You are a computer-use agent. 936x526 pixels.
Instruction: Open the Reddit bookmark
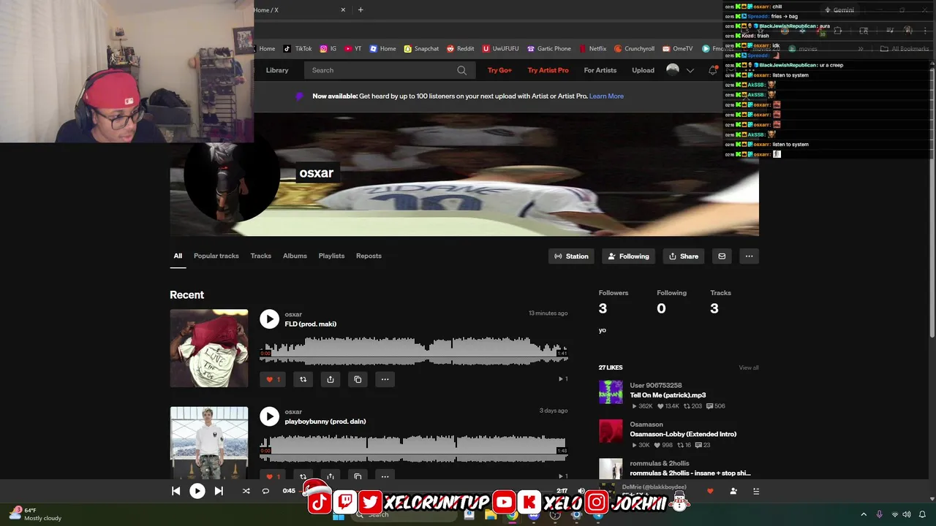[460, 49]
